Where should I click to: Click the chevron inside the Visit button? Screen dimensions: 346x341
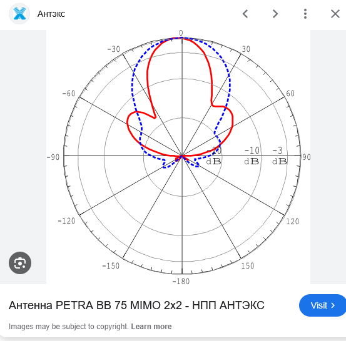[333, 305]
